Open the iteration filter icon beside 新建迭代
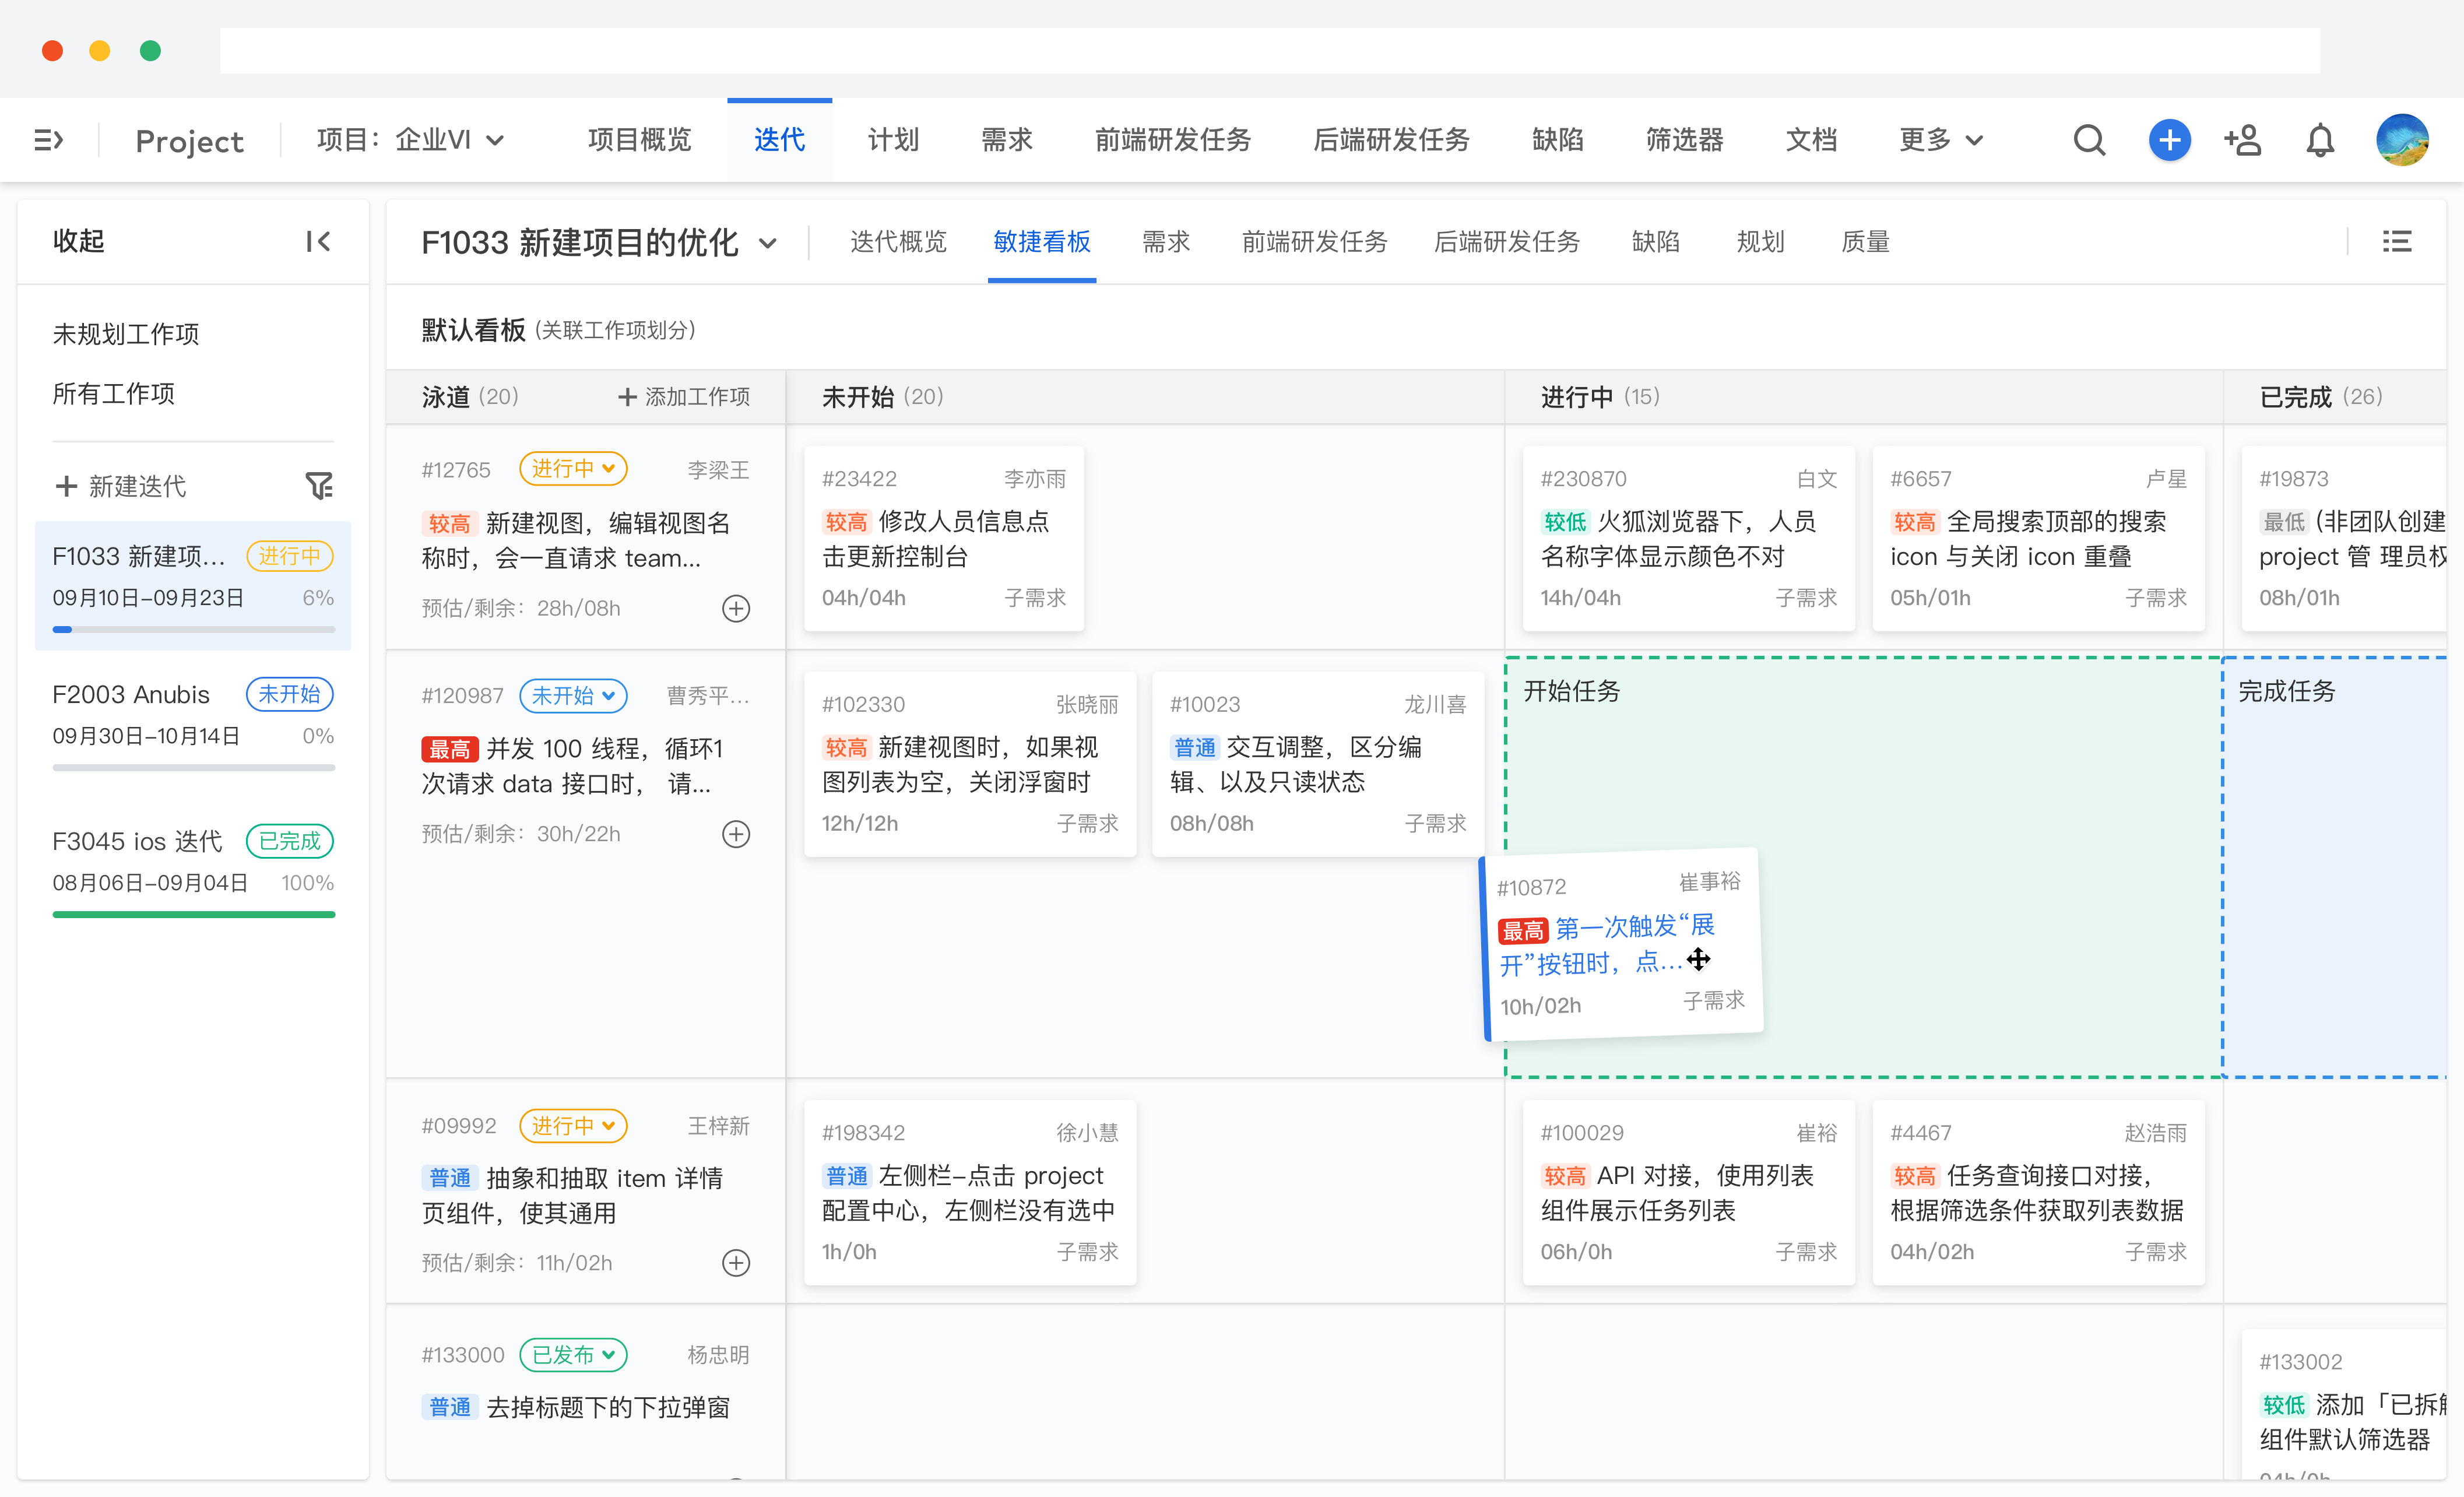 [320, 486]
